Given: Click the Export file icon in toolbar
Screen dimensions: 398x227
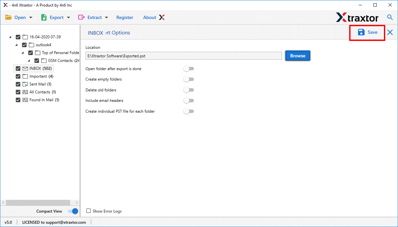Looking at the screenshot, I should pos(44,17).
